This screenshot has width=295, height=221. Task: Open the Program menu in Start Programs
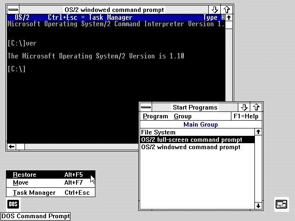coord(155,116)
